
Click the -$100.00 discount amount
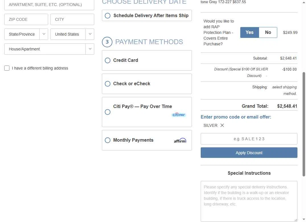point(289,69)
